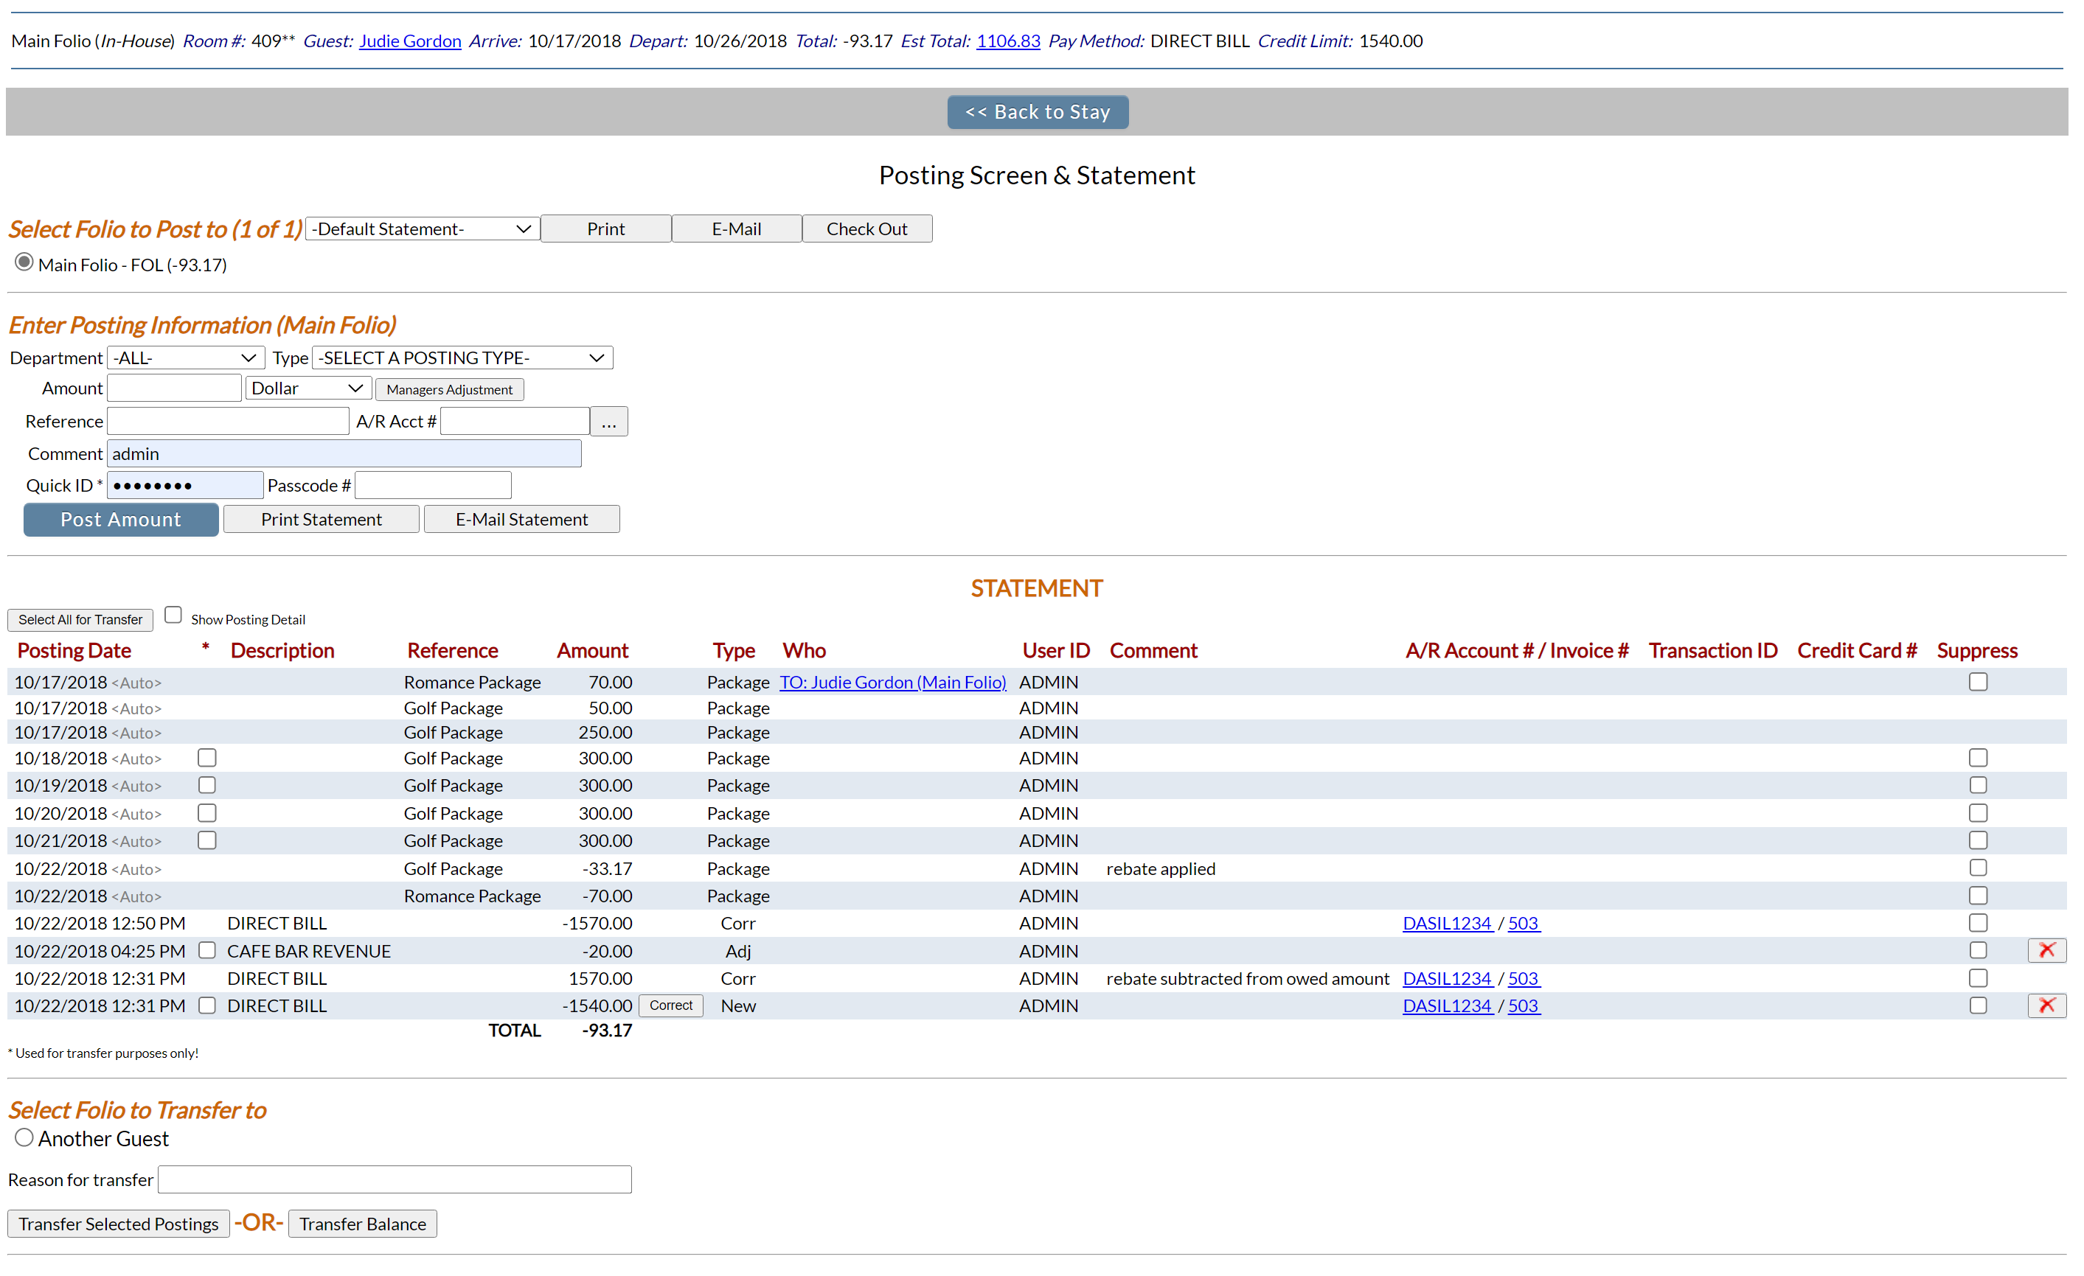Open invoice 503 link on -1540.00 row

click(x=1524, y=1005)
